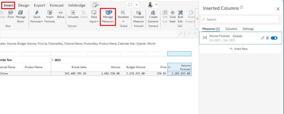Click the Insert New button
This screenshot has width=284, height=114.
click(x=239, y=49)
